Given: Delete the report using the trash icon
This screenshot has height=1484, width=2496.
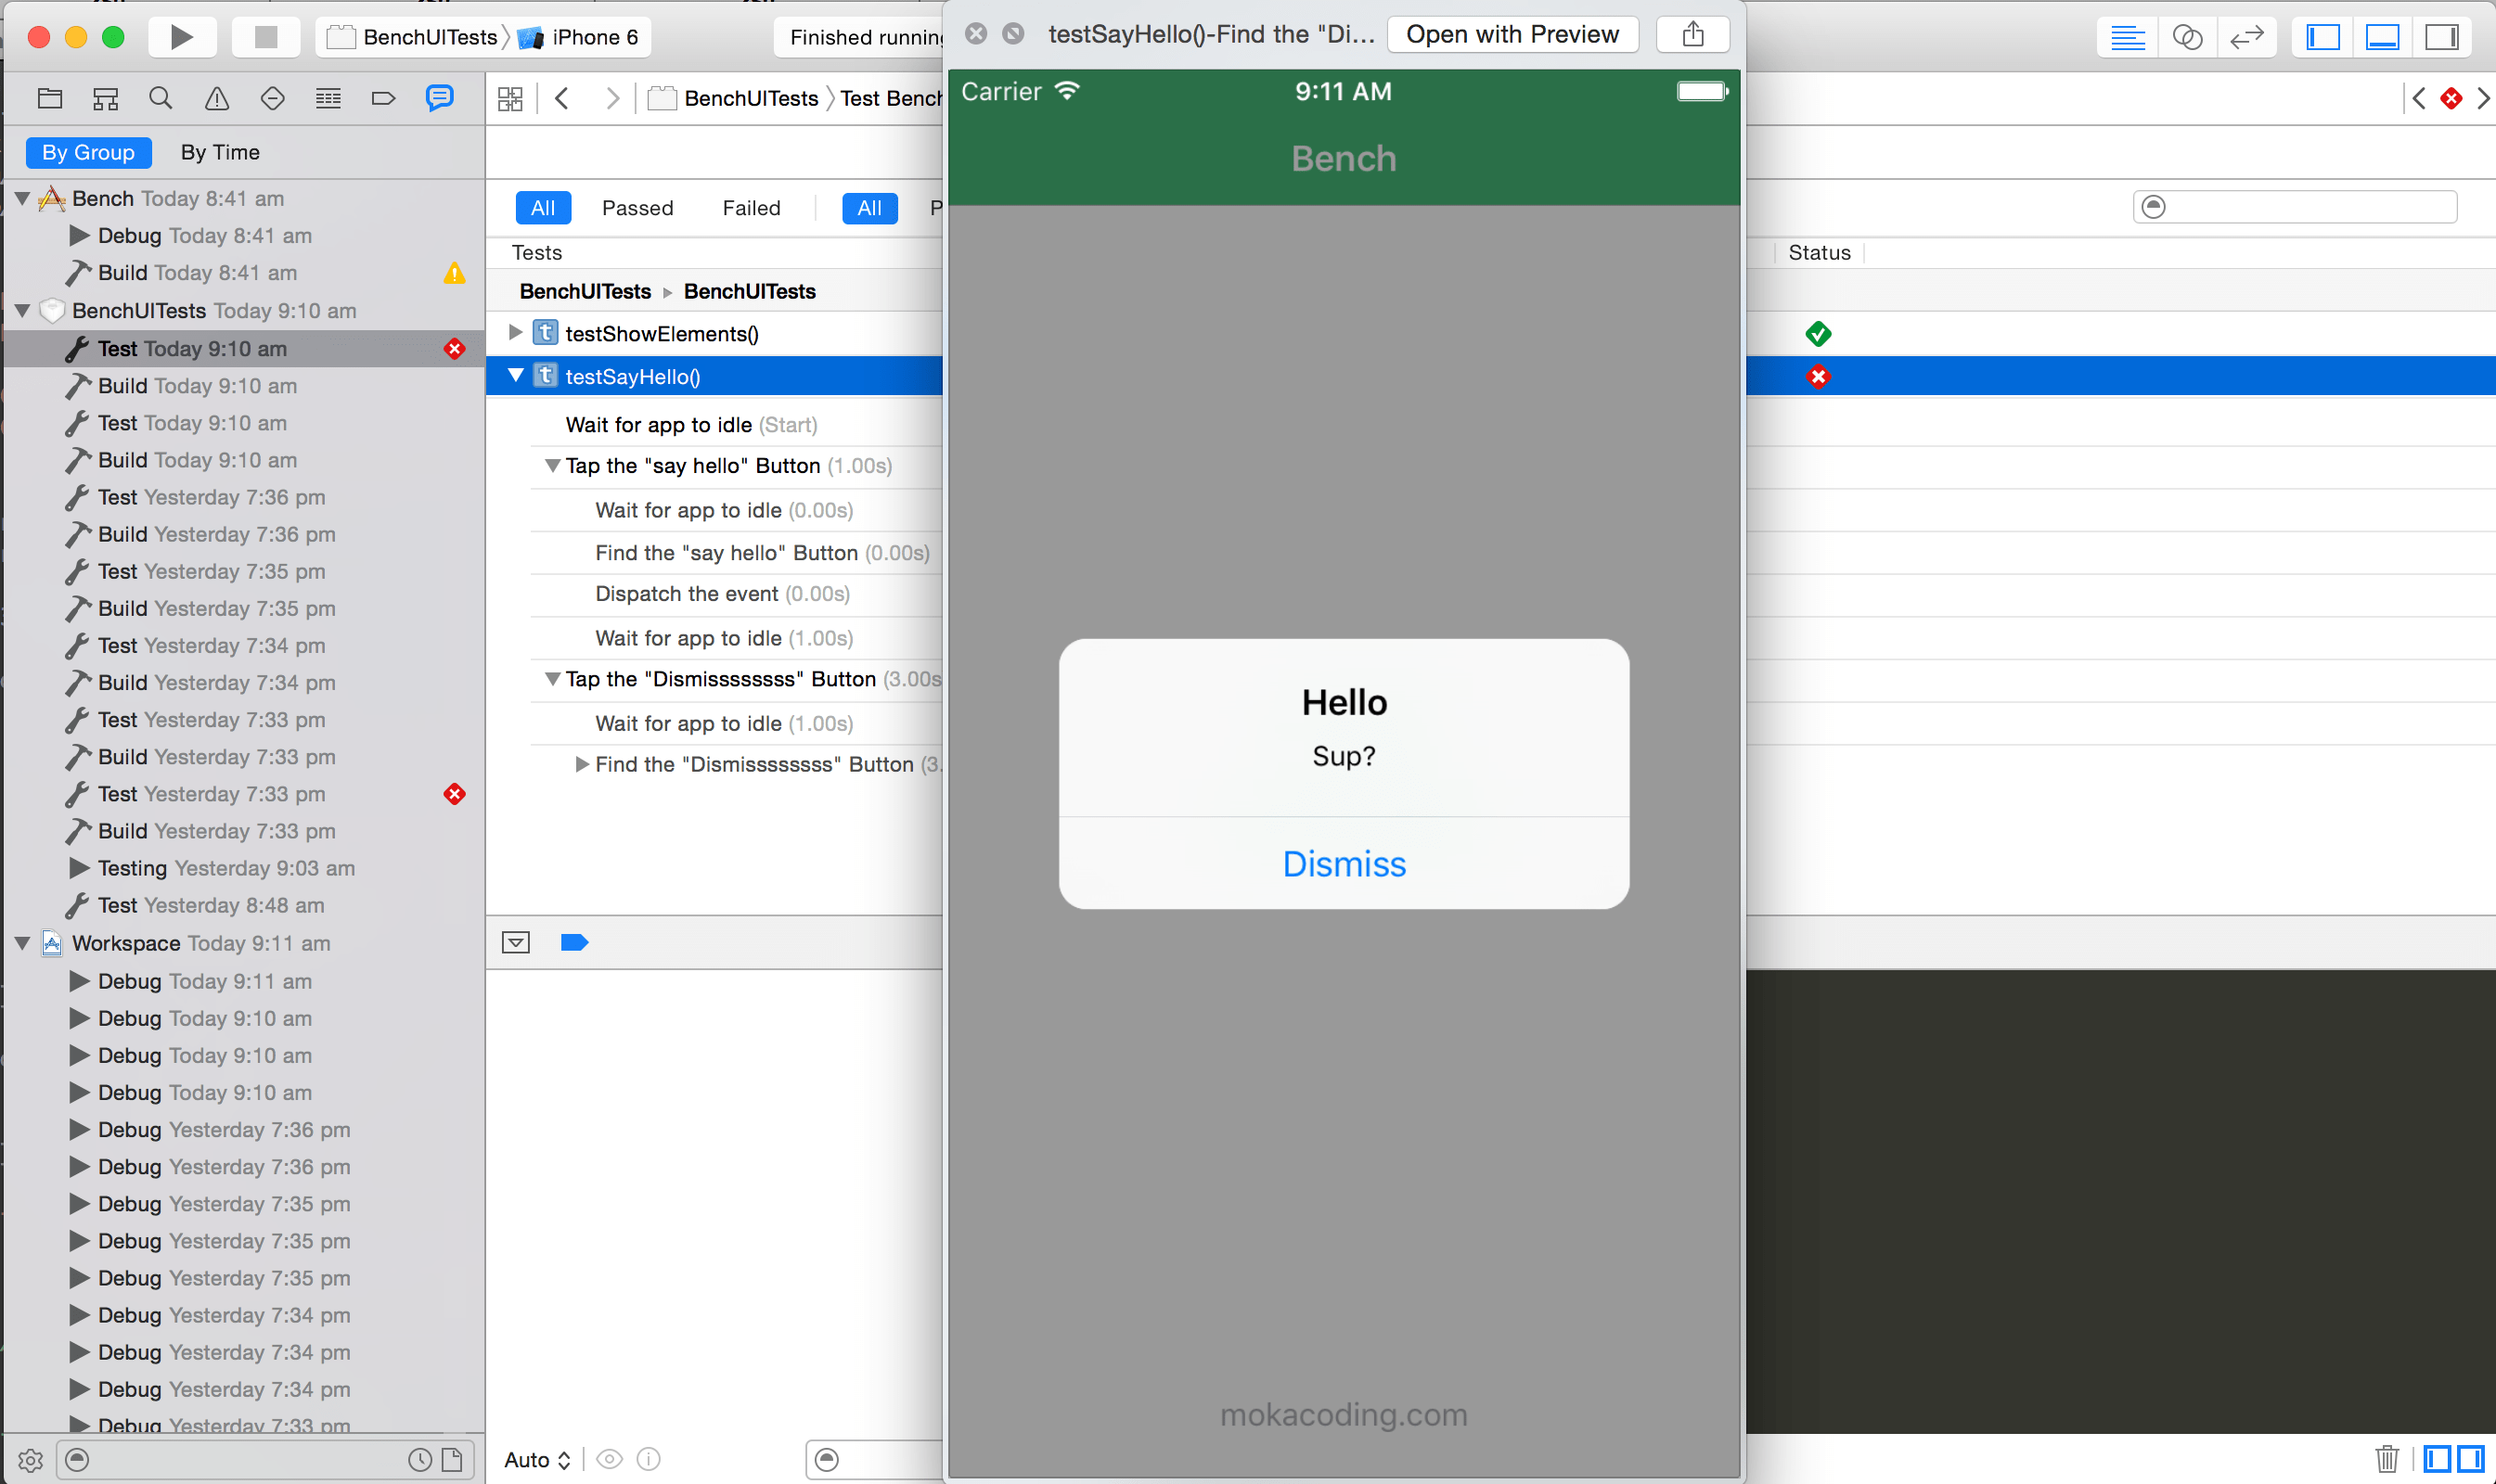Looking at the screenshot, I should (2386, 1459).
